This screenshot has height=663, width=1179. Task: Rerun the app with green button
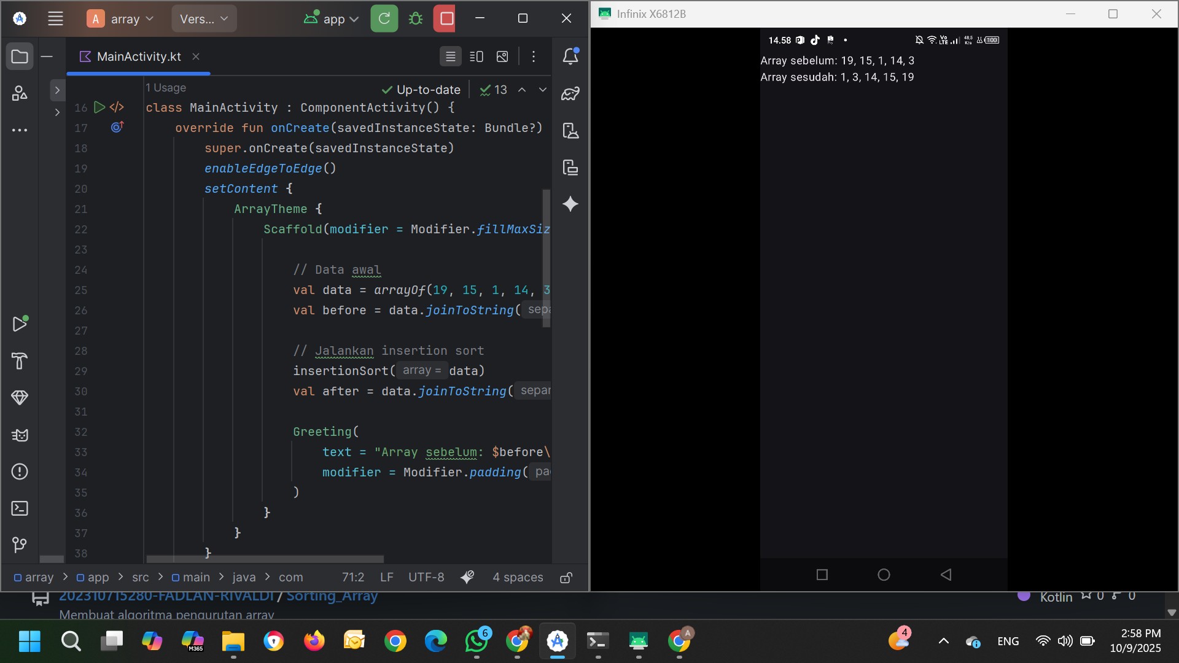384,19
